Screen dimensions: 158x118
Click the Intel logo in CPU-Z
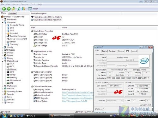144,61
